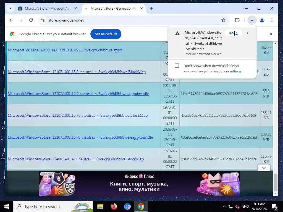Screen dimensions: 283x212
Task: Click the 55.8 MB size cell
Action: (266, 93)
